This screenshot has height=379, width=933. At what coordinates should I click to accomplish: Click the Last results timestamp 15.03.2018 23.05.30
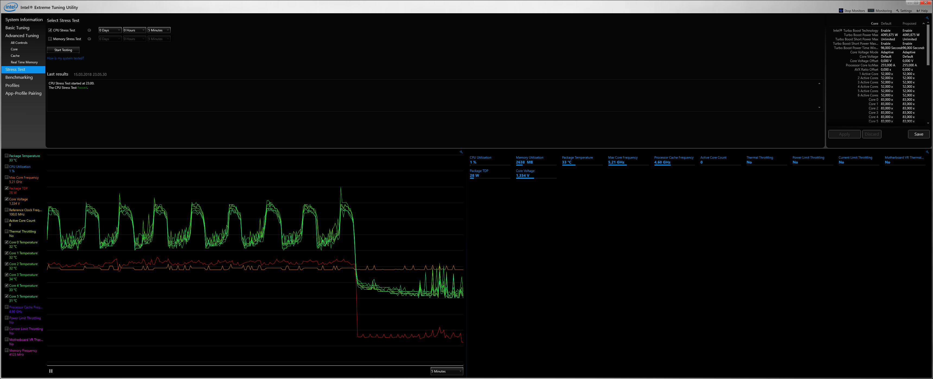90,74
